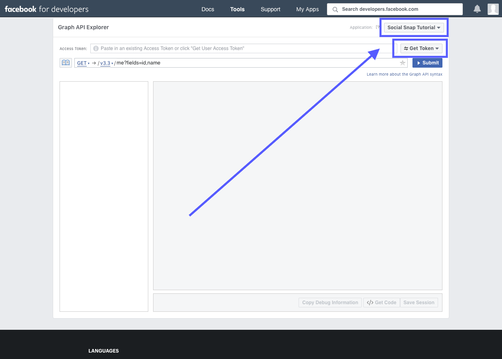Click the facebook for developers logo

coord(46,9)
